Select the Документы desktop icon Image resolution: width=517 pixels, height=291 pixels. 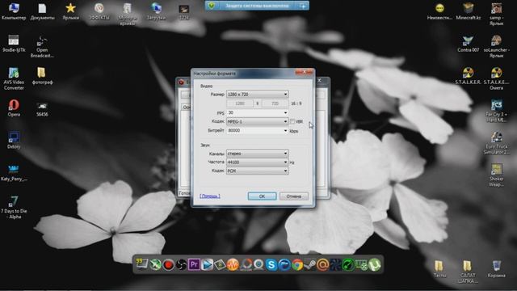(x=42, y=11)
